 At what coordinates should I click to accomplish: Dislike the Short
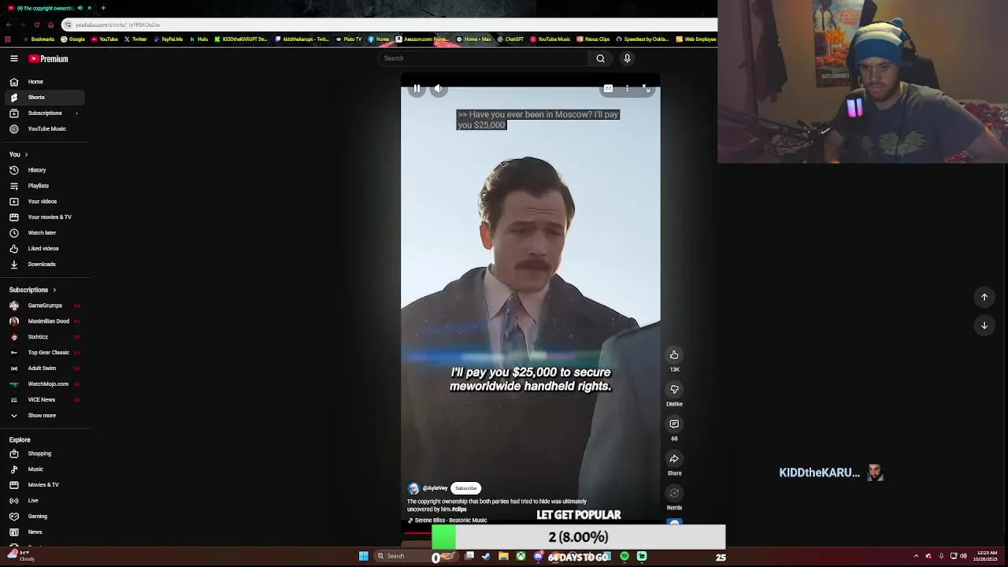click(674, 390)
